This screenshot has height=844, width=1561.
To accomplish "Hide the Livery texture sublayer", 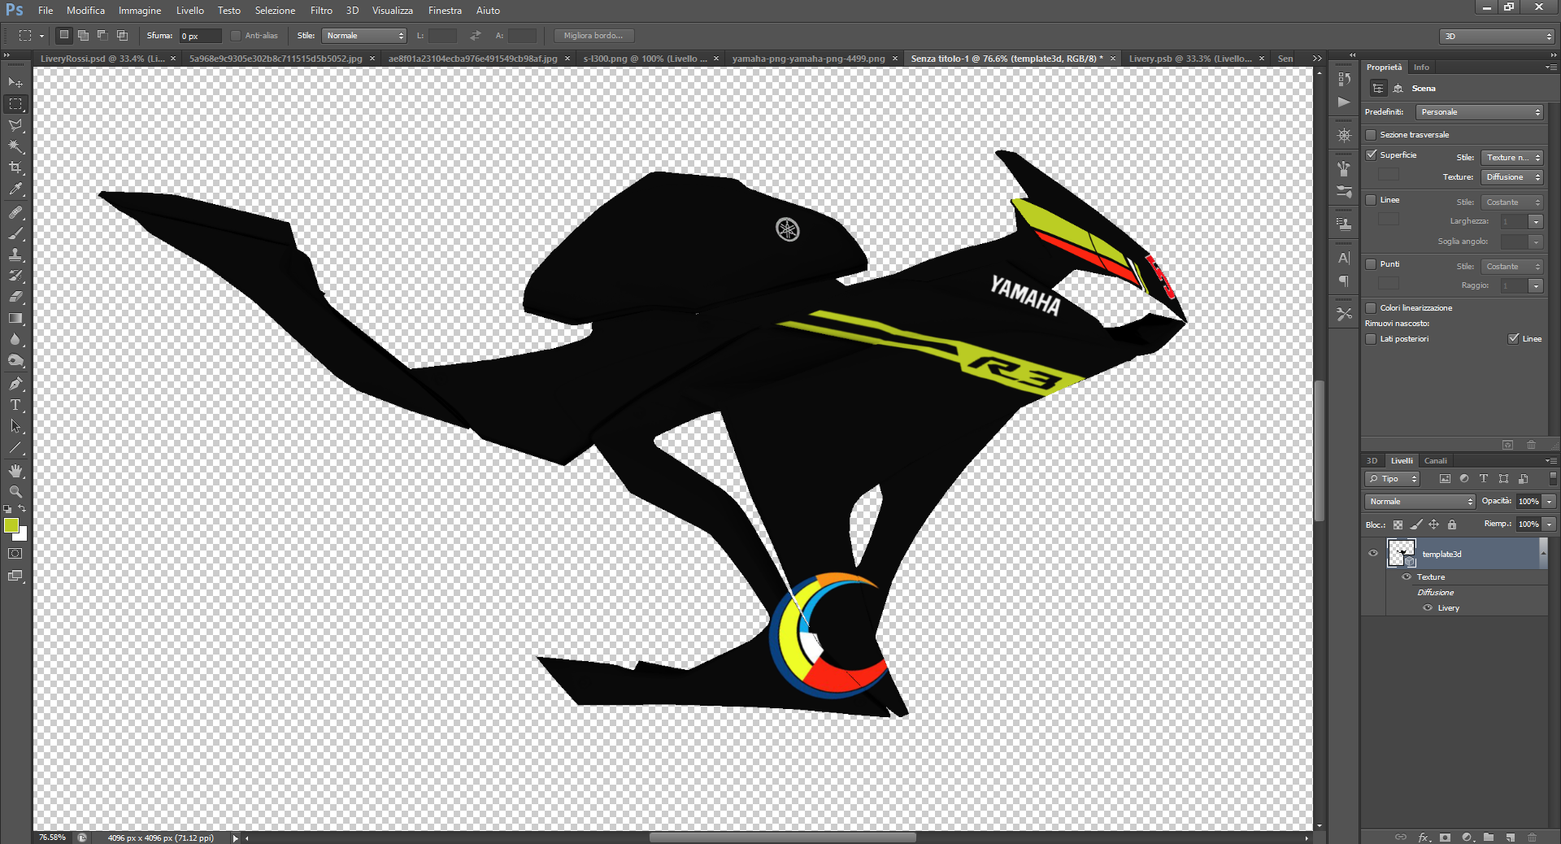I will [x=1428, y=608].
